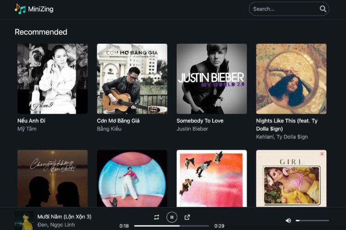Viewport: 346px width, 230px height.
Task: Open the Nếu Anh Đi album cover
Action: pos(52,79)
